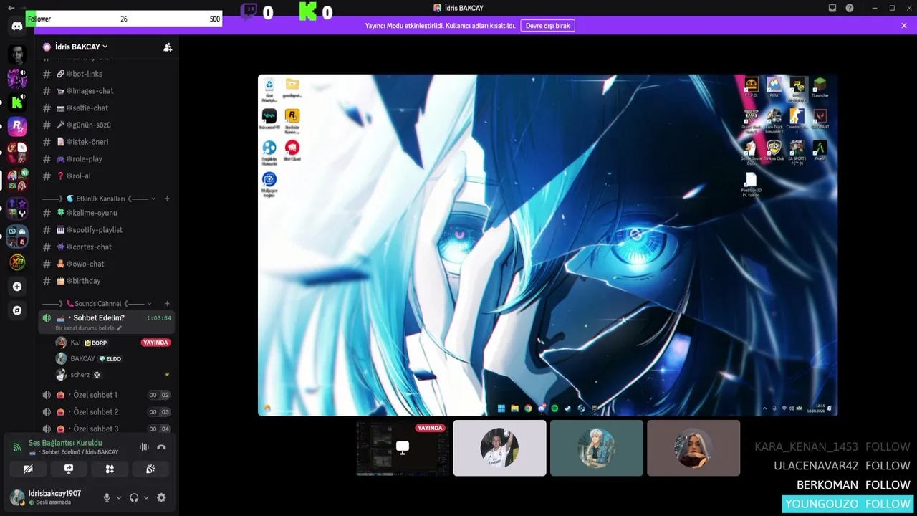Join the Özel sohbet 1 voice channel
Image resolution: width=917 pixels, height=516 pixels.
point(107,395)
